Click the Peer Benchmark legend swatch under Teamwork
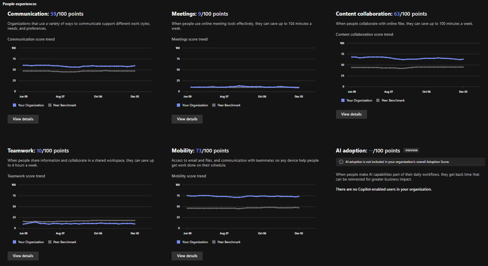The image size is (488, 266). click(x=49, y=242)
